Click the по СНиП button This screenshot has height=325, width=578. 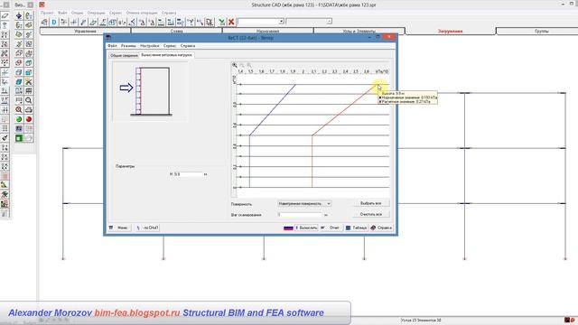(x=147, y=228)
